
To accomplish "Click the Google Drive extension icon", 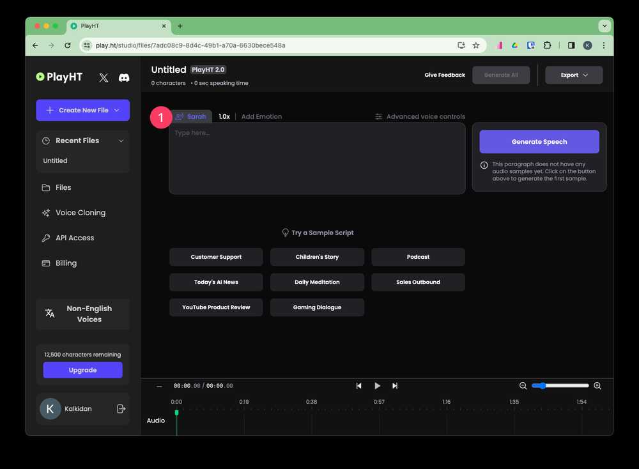I will click(x=514, y=45).
